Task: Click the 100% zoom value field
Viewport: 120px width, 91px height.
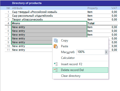Action: tap(91, 52)
